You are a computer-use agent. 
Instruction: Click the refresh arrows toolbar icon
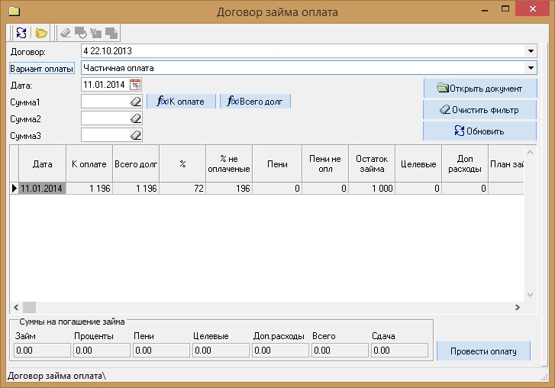21,33
